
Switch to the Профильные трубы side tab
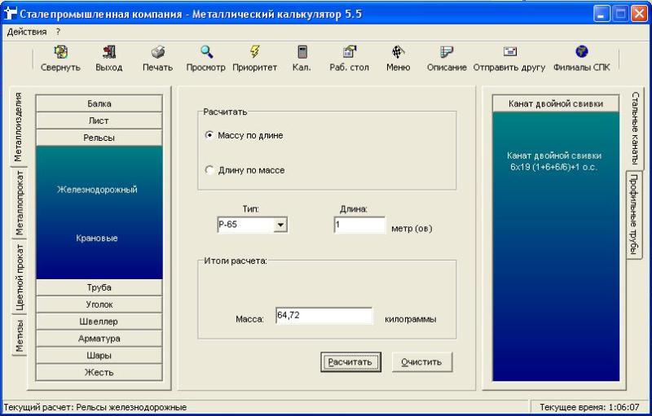point(633,214)
